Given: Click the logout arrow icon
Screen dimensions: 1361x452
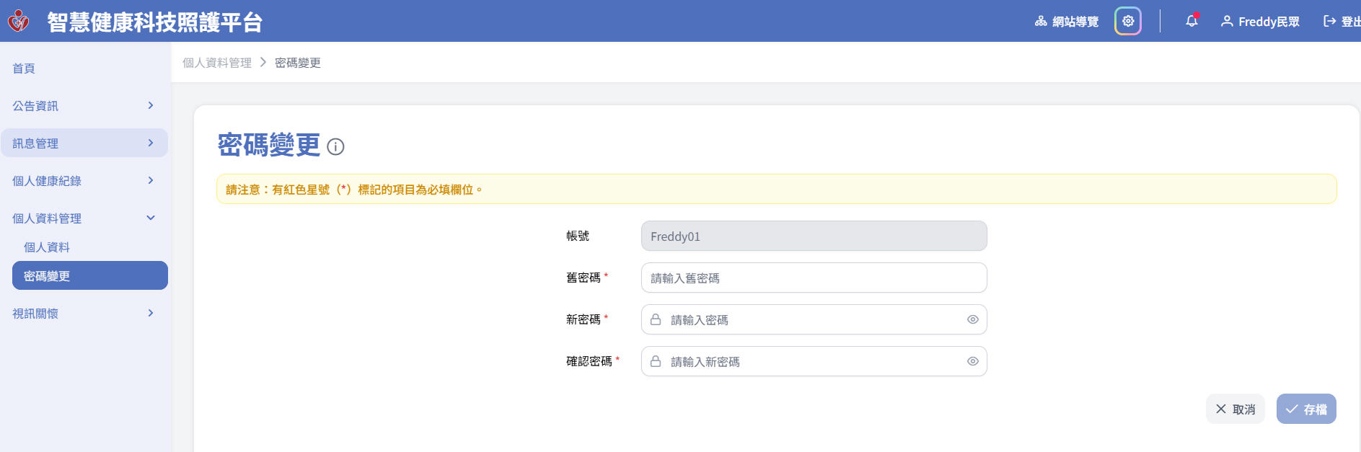Looking at the screenshot, I should 1329,22.
